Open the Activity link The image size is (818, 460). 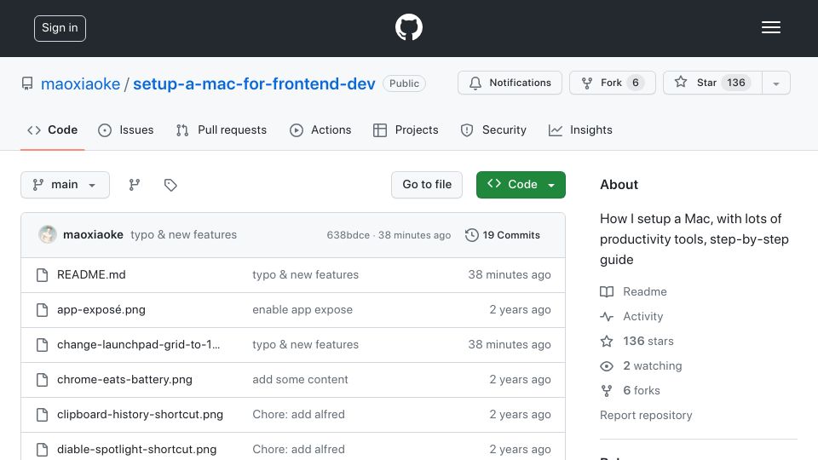(x=642, y=317)
